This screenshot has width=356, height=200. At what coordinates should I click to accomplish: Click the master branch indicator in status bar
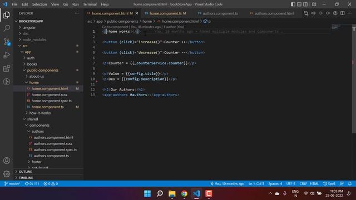click(12, 184)
